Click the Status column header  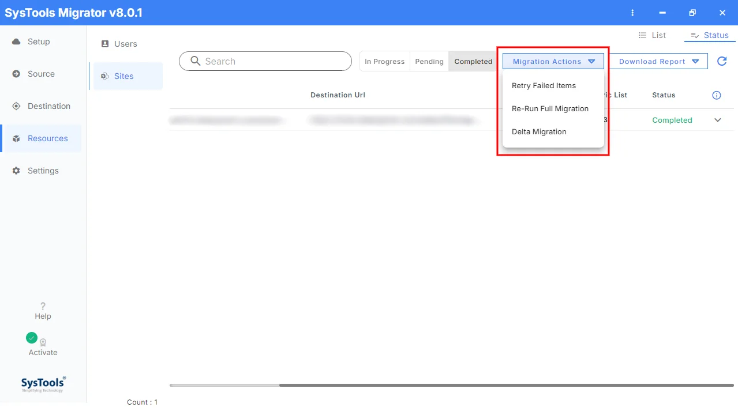[x=664, y=95]
